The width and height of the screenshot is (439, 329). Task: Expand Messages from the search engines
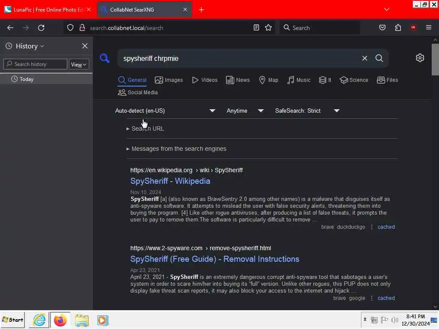[x=176, y=149]
